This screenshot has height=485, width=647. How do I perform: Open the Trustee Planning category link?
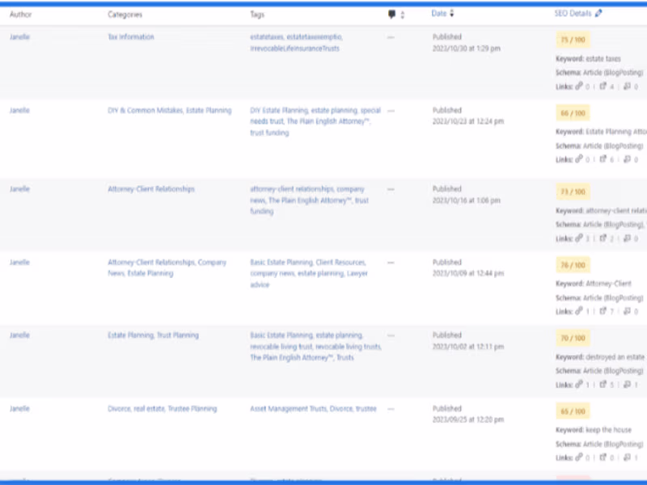(x=192, y=408)
